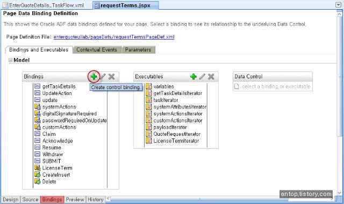Select the Acknowledge binding
Screen dimensions: 344x204
(x=58, y=141)
